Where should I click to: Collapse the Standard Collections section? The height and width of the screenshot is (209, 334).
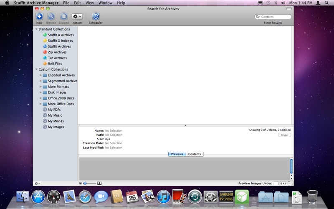(x=36, y=29)
